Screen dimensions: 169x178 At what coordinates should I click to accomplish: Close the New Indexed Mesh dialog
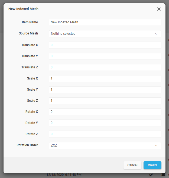click(x=159, y=9)
